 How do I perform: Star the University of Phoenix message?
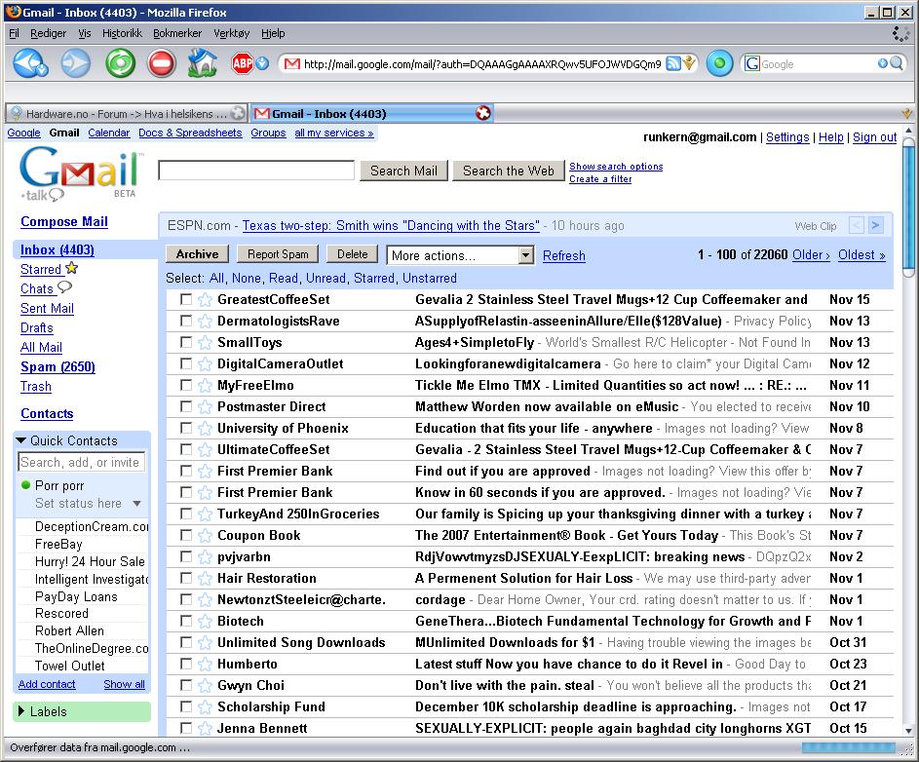point(205,429)
